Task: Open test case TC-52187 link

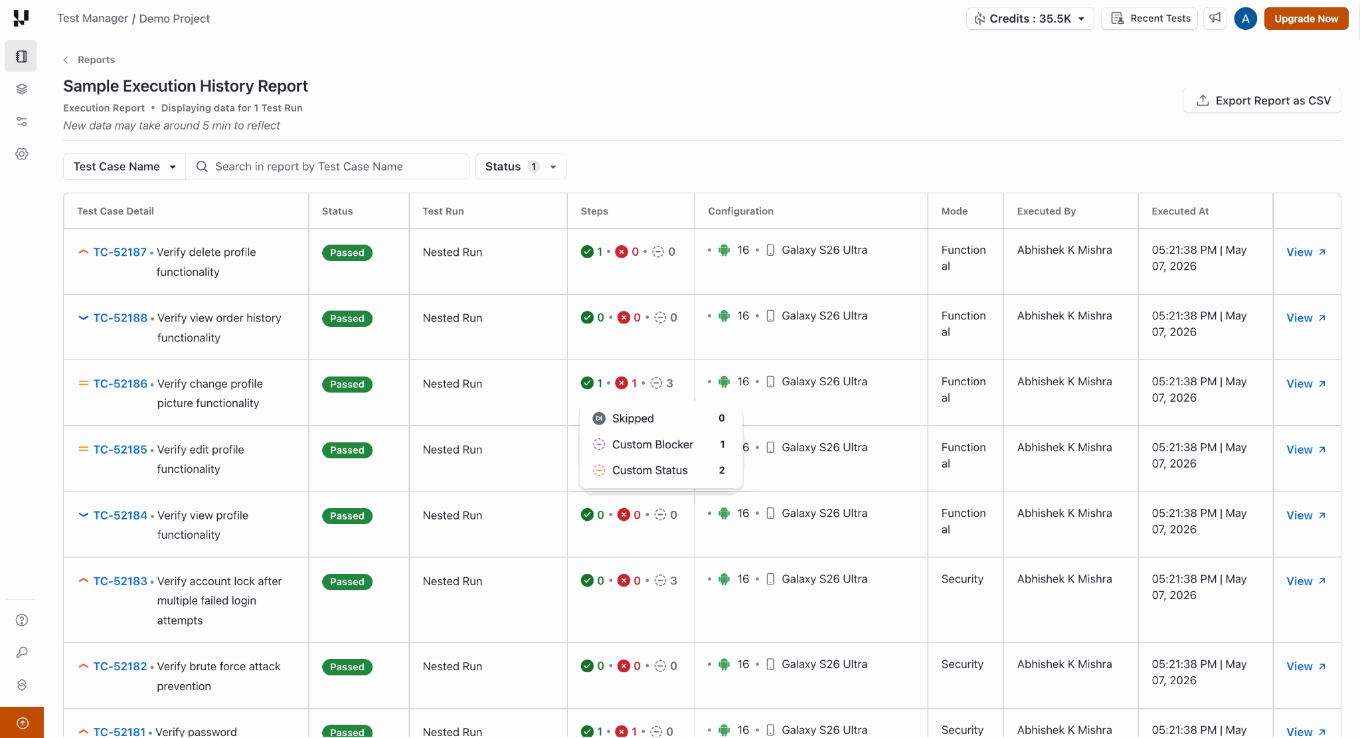Action: pos(120,252)
